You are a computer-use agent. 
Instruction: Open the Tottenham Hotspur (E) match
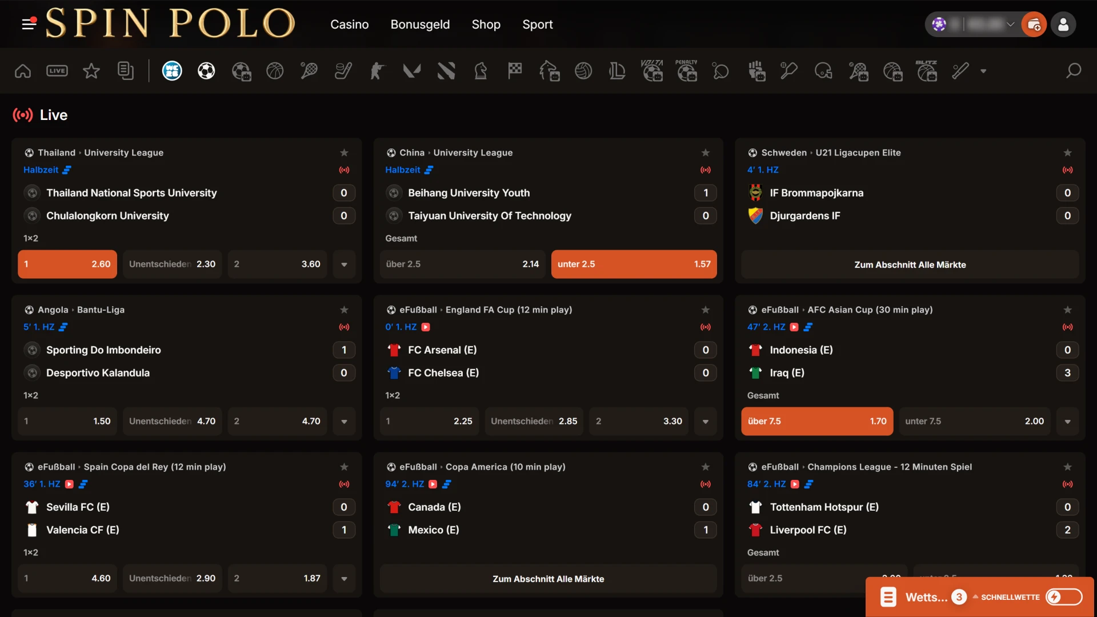click(824, 507)
